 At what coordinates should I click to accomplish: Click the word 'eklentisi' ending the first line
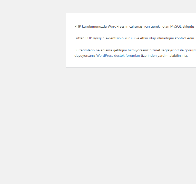[x=189, y=26]
